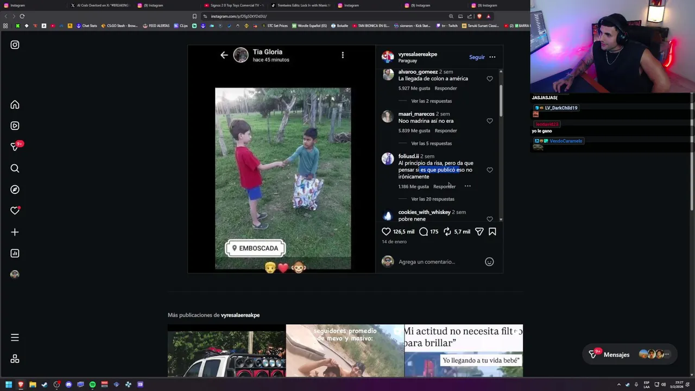Click the browser address bar URL

point(239,16)
